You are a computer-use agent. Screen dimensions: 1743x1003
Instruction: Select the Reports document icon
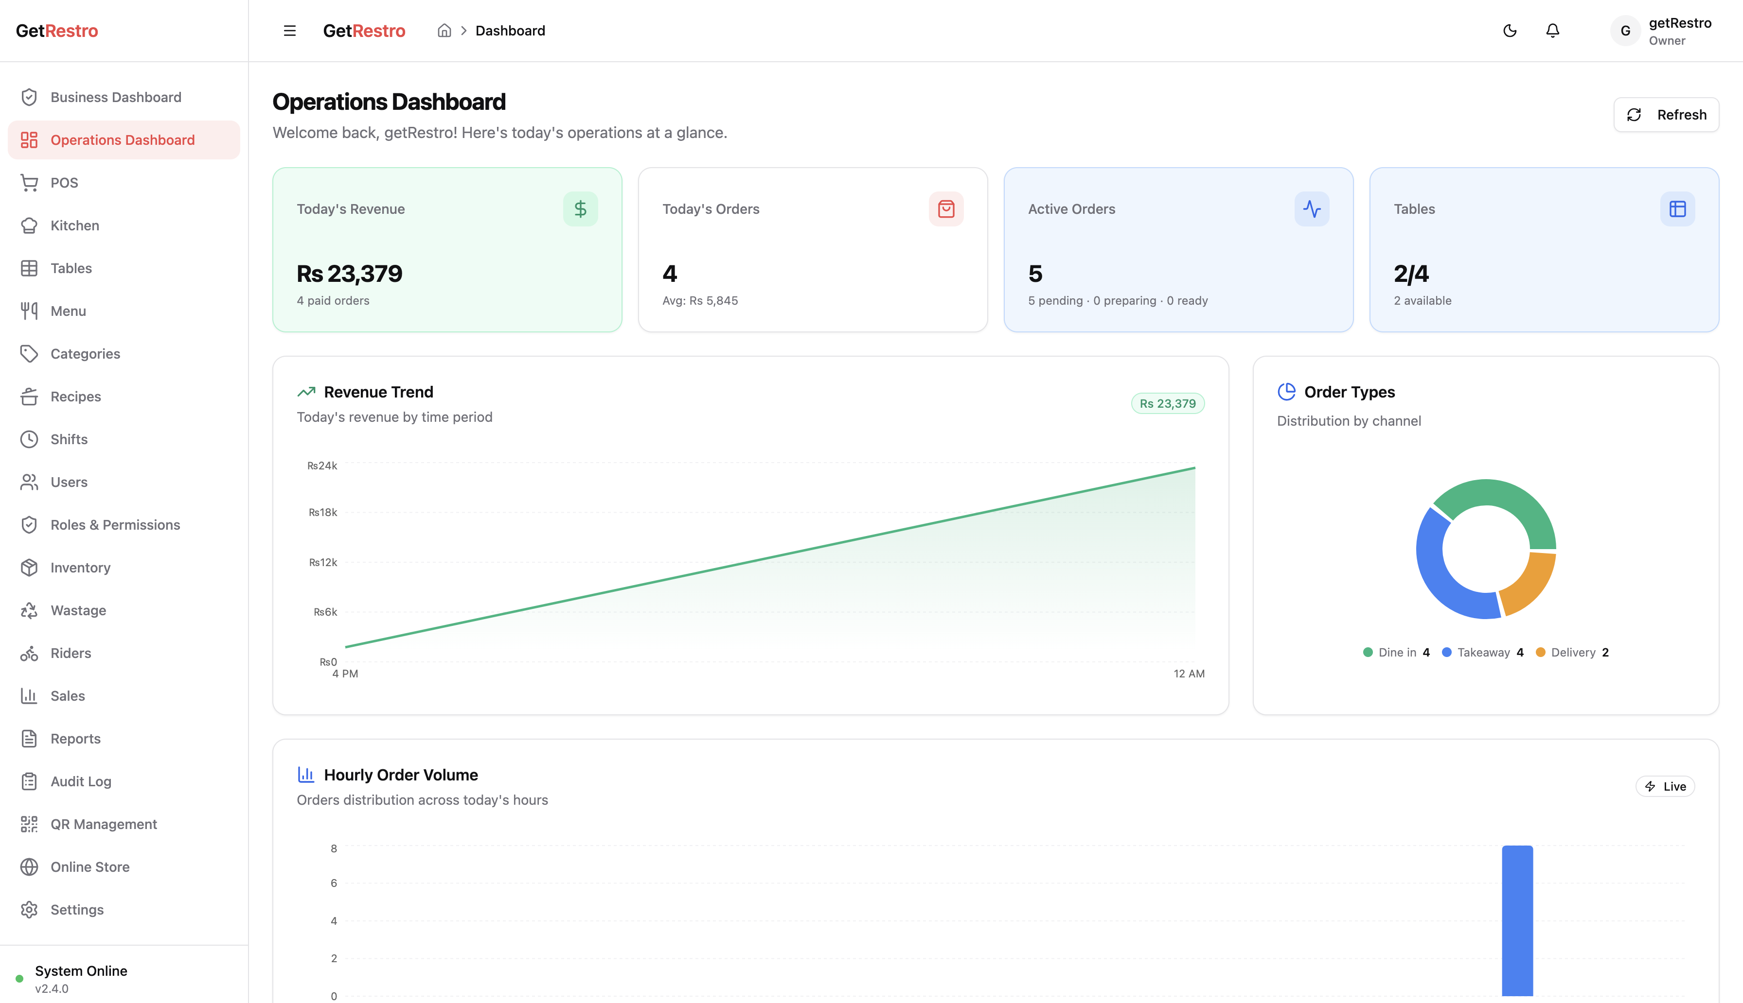pos(29,738)
